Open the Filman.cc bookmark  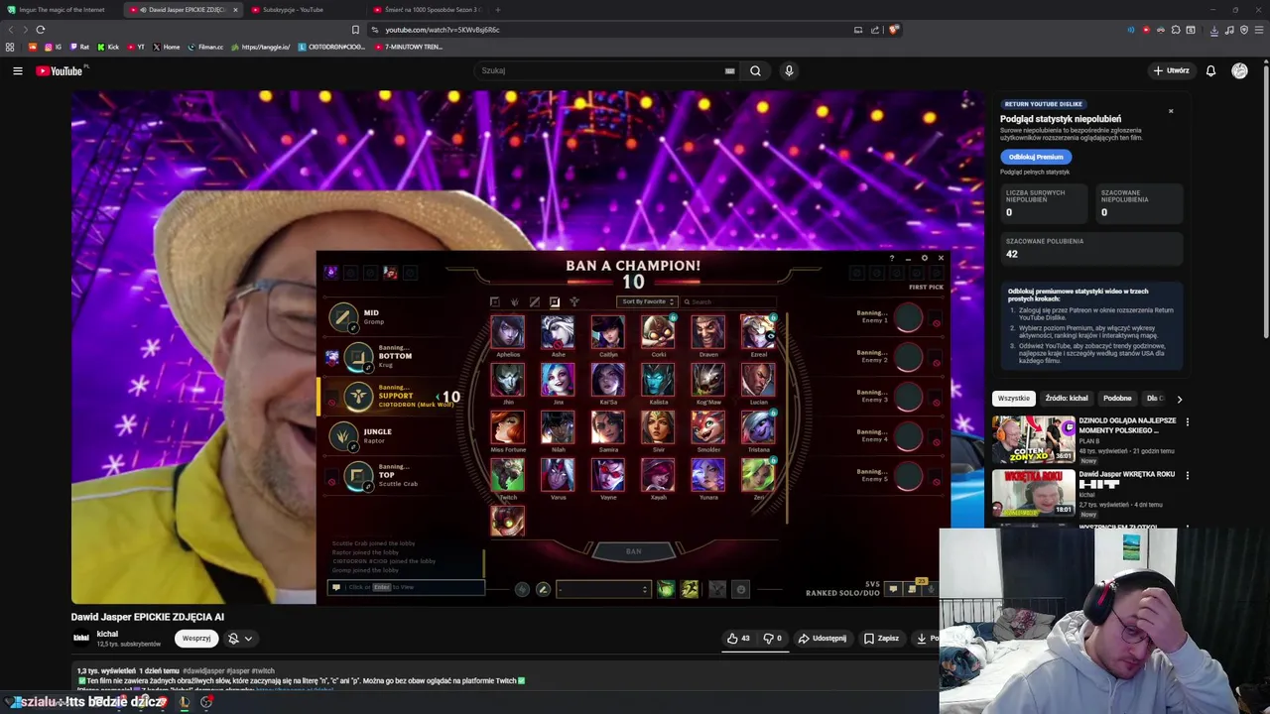point(205,47)
